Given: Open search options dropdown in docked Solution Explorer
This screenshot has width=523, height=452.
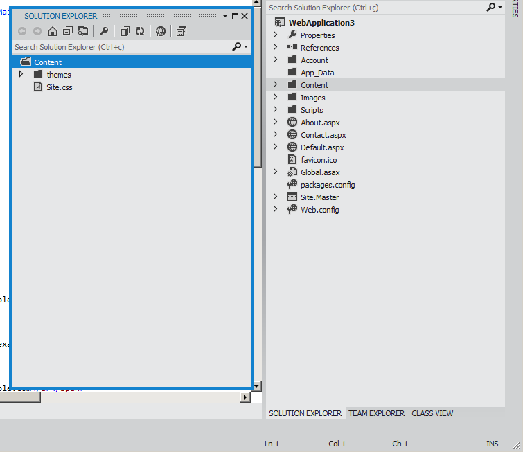Looking at the screenshot, I should coord(500,7).
